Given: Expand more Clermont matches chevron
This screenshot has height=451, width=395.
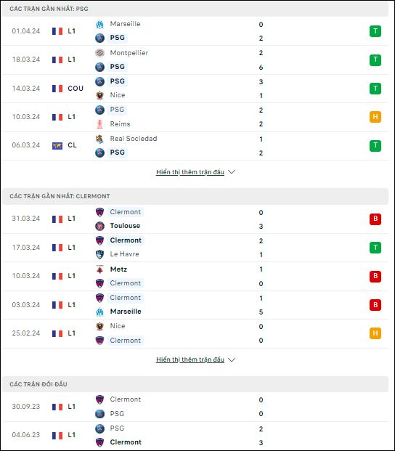Looking at the screenshot, I should coord(232,359).
